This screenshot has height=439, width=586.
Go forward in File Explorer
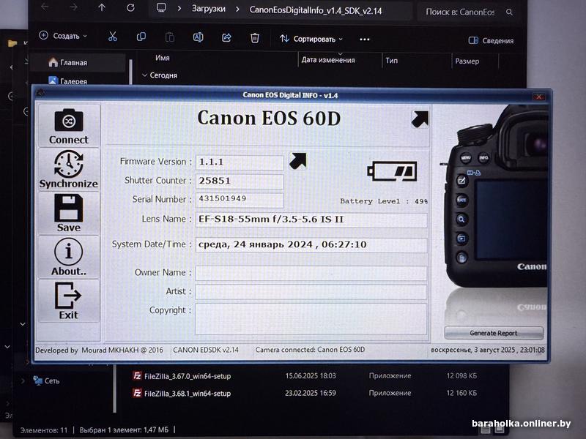[x=74, y=7]
